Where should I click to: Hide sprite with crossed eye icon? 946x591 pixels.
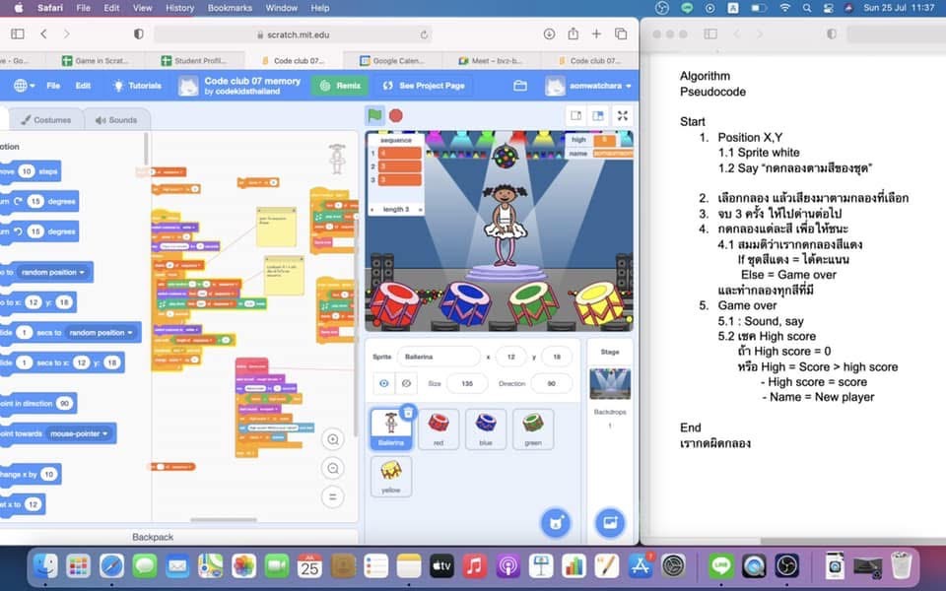(406, 383)
